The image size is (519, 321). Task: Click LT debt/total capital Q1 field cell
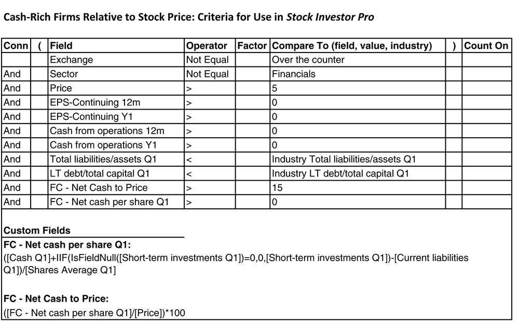(116, 173)
